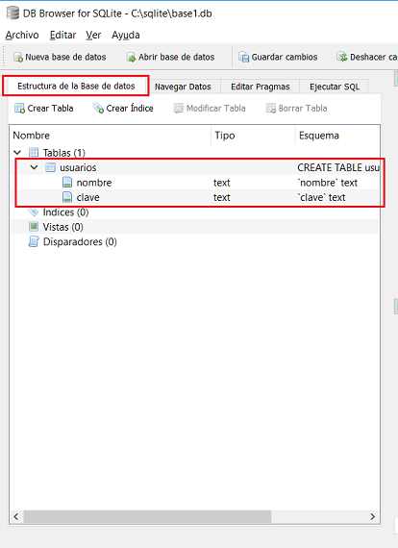Open the Ayuda menu
The image size is (398, 548).
point(125,35)
